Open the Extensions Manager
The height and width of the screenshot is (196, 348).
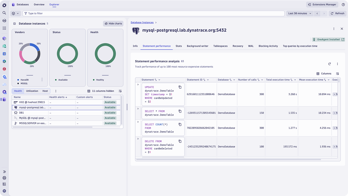[322, 5]
